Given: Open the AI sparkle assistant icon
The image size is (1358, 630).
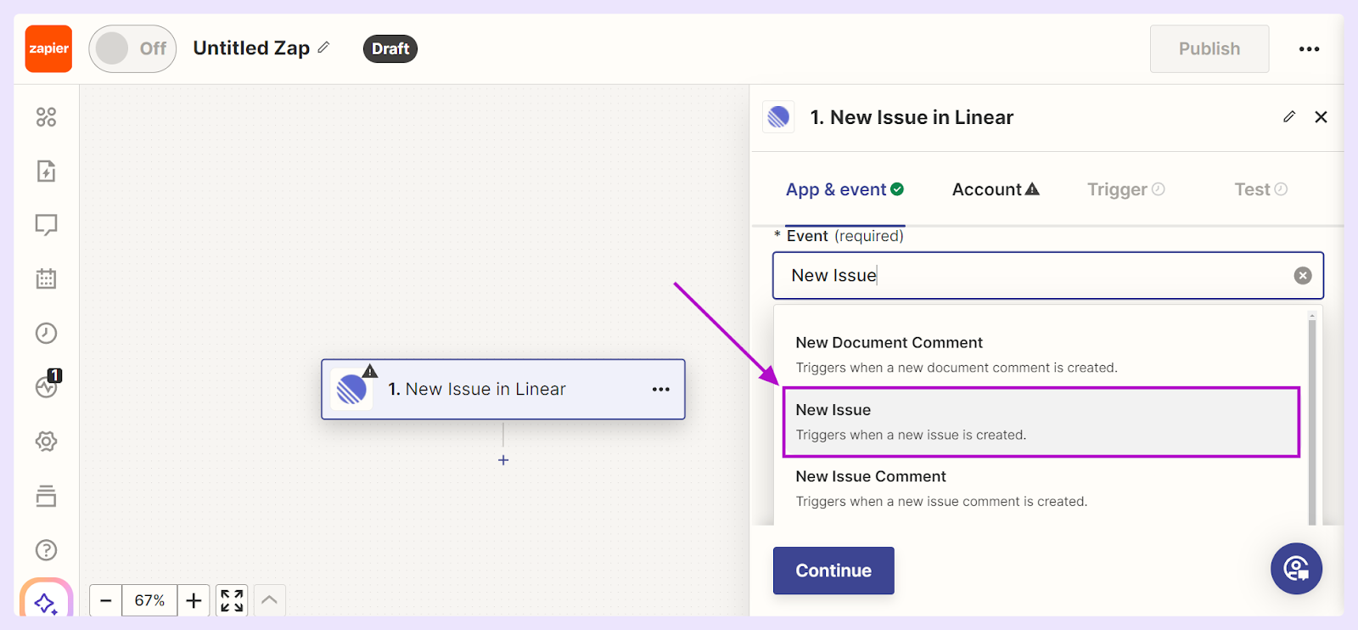Looking at the screenshot, I should pos(46,602).
